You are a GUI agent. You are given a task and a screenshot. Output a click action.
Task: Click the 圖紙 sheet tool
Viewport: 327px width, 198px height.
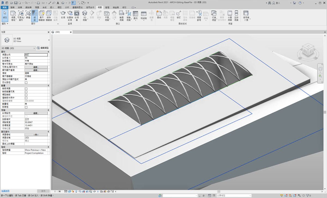pyautogui.click(x=159, y=14)
